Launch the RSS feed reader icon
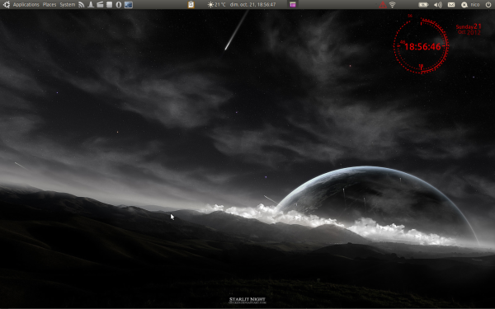The height and width of the screenshot is (309, 495). 82,4
